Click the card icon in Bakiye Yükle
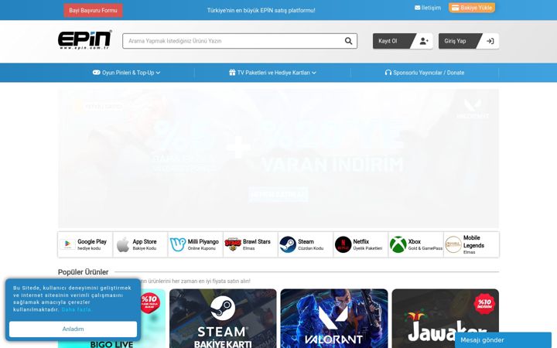Viewport: 557px width, 348px height. tap(455, 8)
